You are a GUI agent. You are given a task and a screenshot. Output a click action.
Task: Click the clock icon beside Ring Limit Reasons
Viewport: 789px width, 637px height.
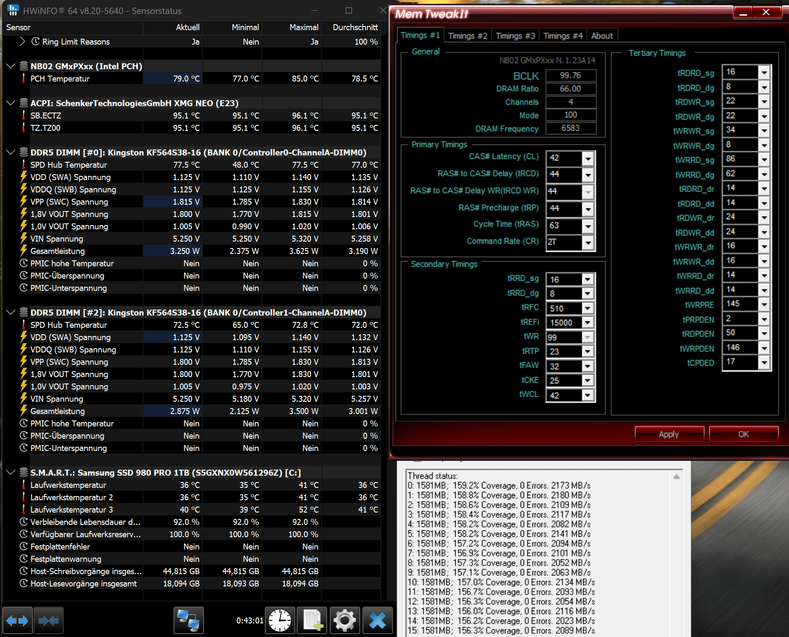click(x=36, y=42)
